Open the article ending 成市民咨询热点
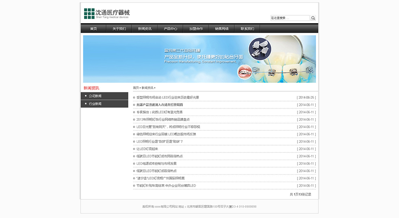This screenshot has width=399, height=218. tap(160, 156)
